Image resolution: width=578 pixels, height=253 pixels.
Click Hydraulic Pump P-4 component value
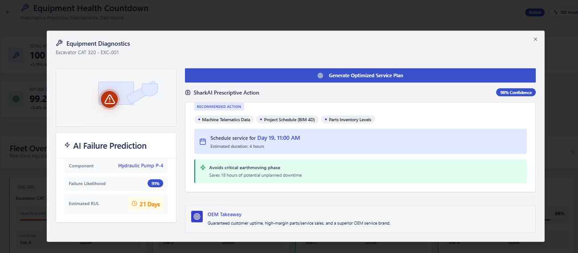point(140,166)
